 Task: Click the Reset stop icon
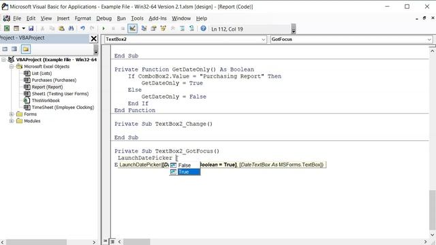click(123, 29)
